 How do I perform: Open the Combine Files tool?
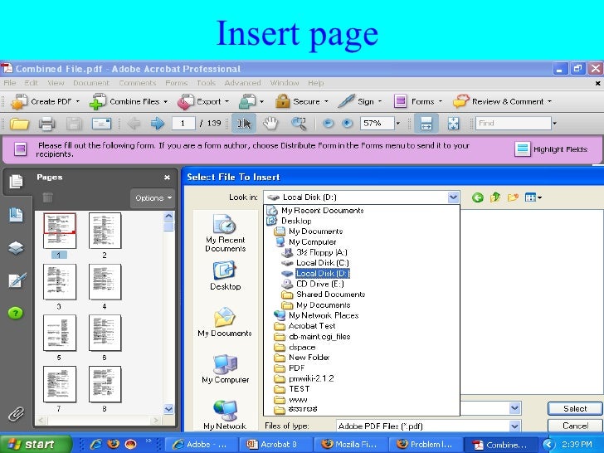[129, 102]
